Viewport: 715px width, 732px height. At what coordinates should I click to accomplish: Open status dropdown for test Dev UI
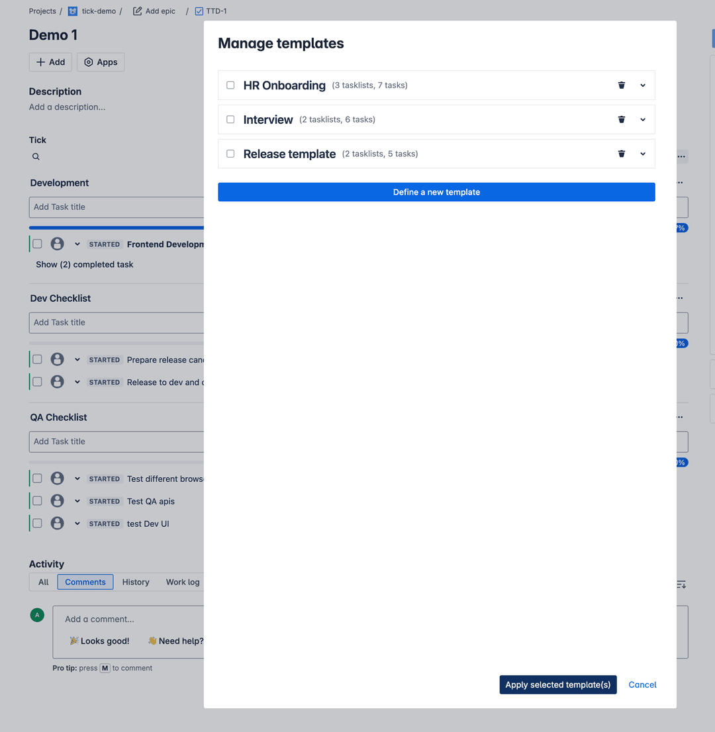[77, 524]
